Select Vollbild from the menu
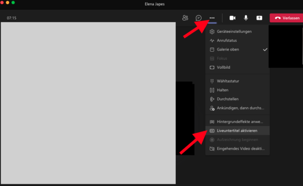Screen dimensions: 303x186 [237, 68]
